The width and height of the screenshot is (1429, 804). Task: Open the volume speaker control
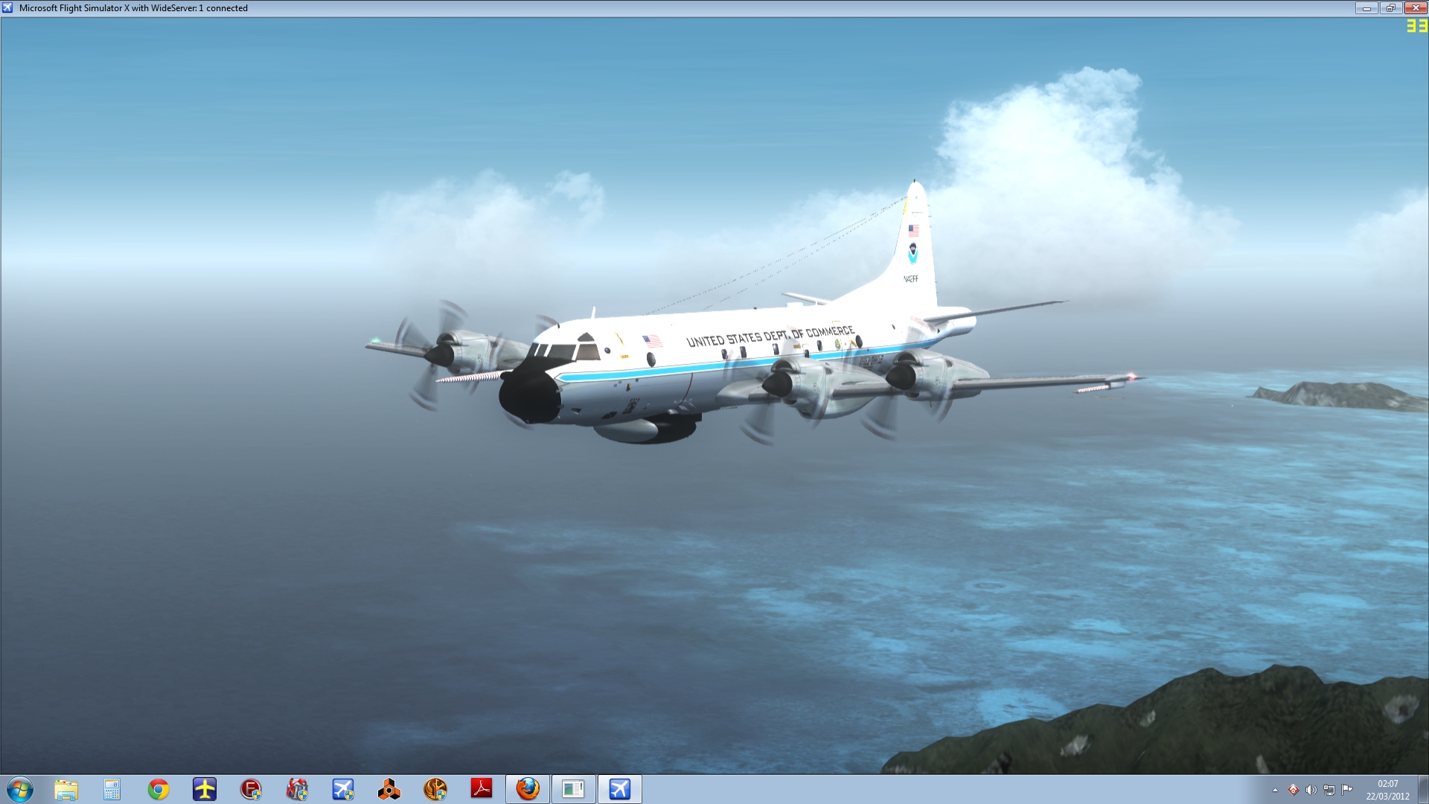point(1311,790)
